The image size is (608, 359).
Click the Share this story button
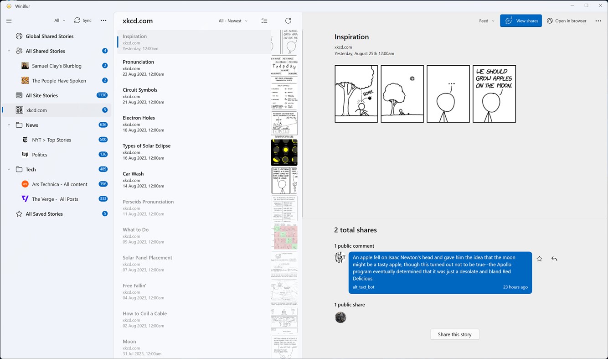coord(454,334)
